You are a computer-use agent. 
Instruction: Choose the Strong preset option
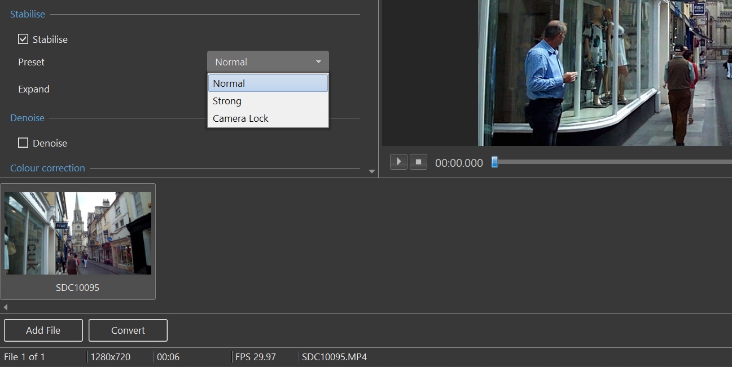point(268,101)
